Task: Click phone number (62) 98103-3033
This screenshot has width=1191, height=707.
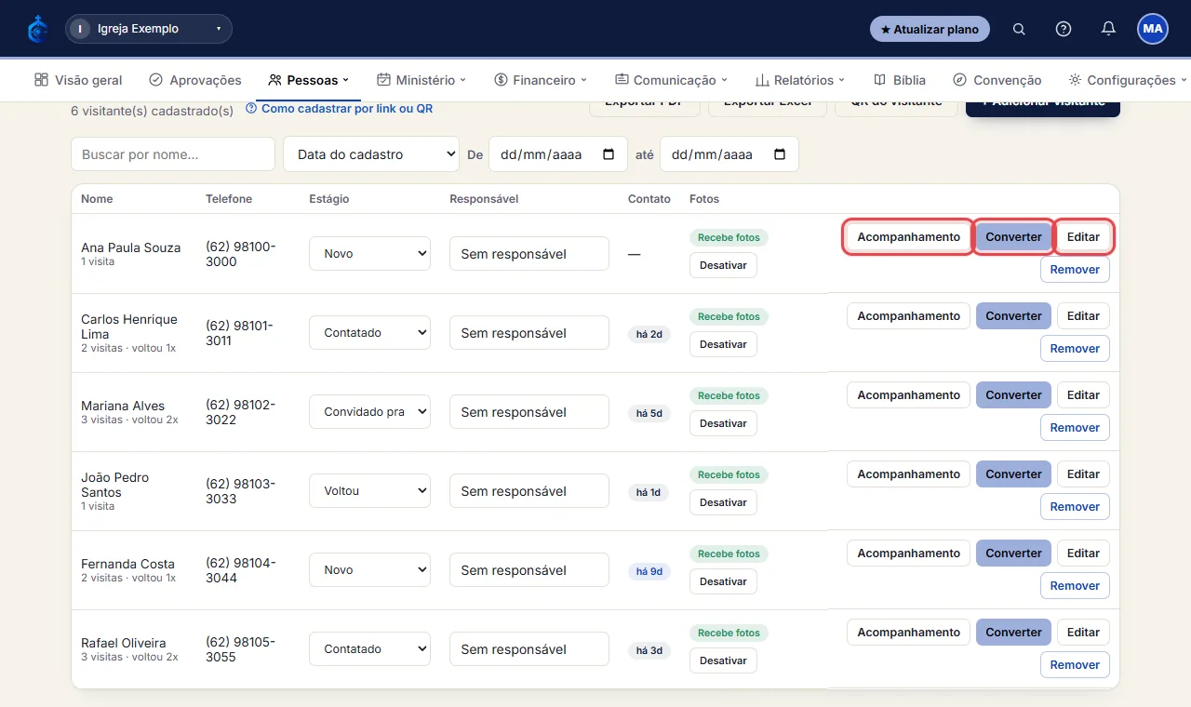Action: (x=240, y=491)
